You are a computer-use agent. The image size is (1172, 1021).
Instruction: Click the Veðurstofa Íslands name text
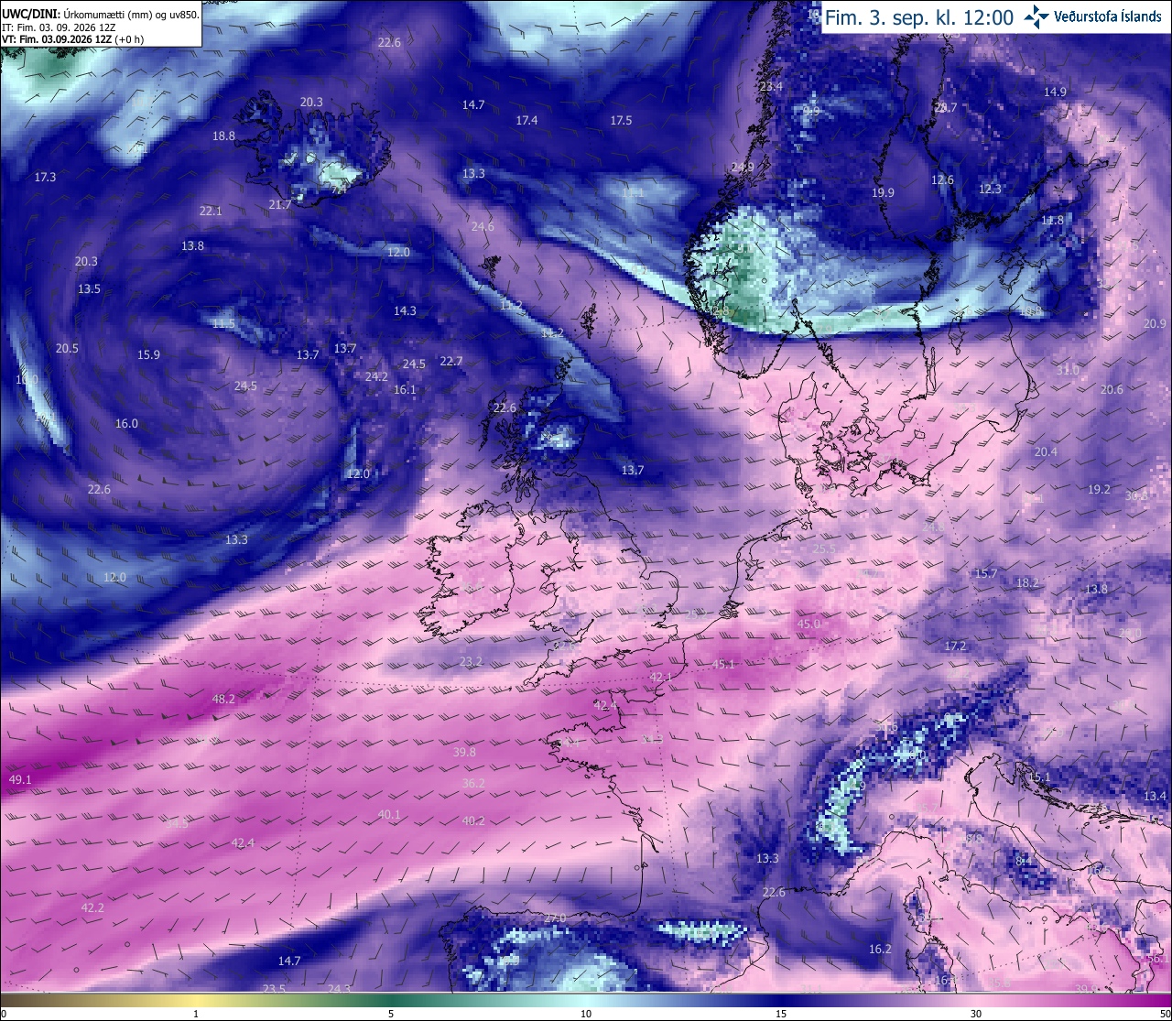[1107, 16]
